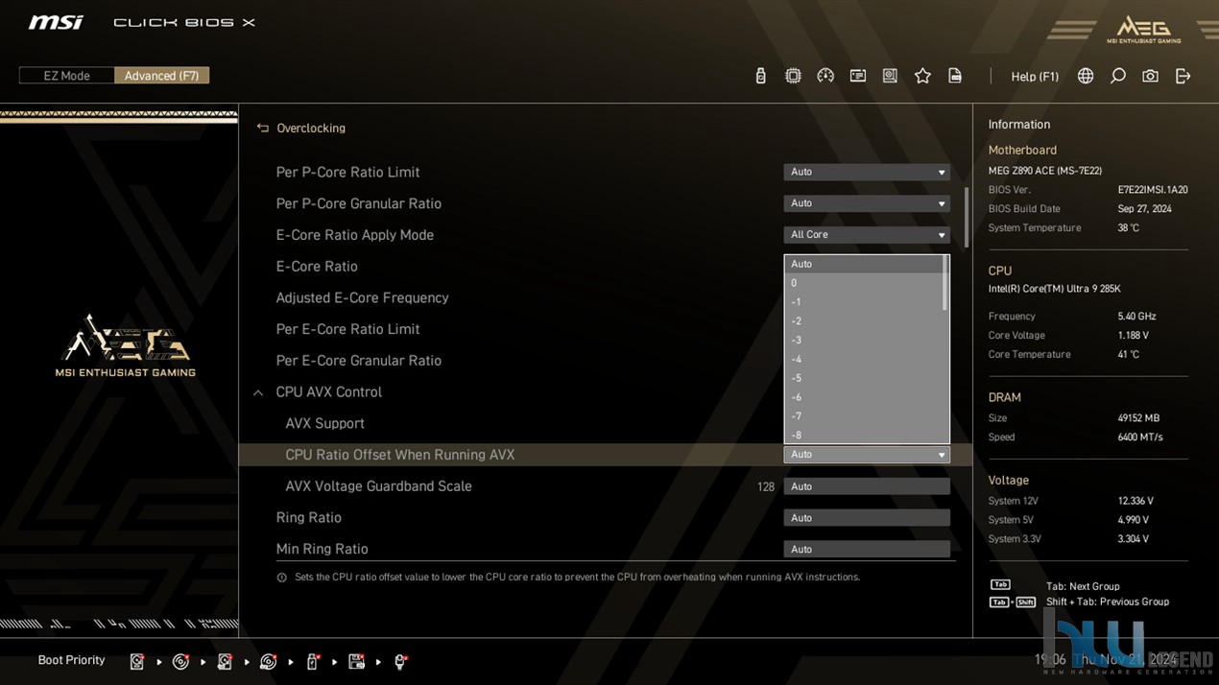Choose -1 in the AVX offset list
Screen dimensions: 1219x685
click(864, 302)
